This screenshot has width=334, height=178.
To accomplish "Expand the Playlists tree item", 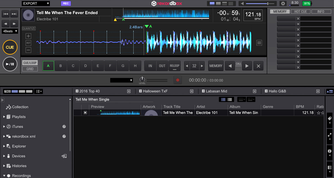I will 4,117.
